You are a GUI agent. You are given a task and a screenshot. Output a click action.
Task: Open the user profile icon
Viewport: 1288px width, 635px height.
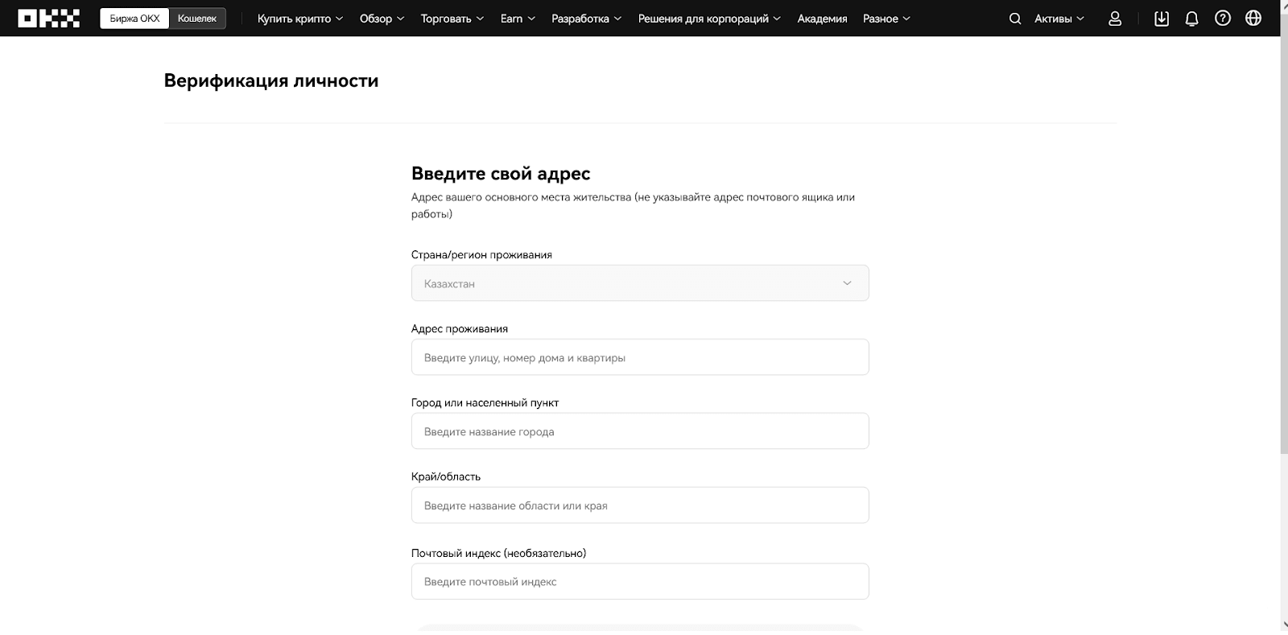click(x=1115, y=19)
